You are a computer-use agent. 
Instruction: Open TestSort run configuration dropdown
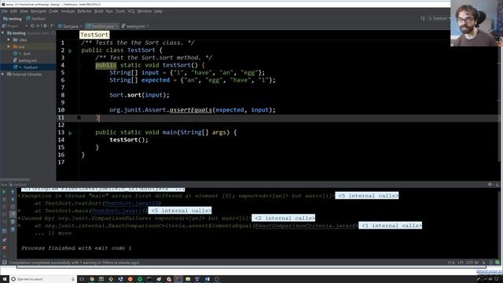pyautogui.click(x=439, y=19)
